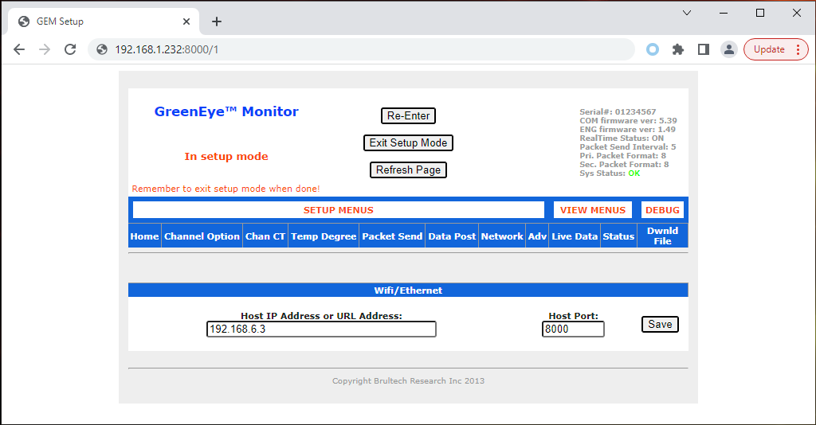The width and height of the screenshot is (816, 425).
Task: Click the browser back arrow
Action: point(19,49)
